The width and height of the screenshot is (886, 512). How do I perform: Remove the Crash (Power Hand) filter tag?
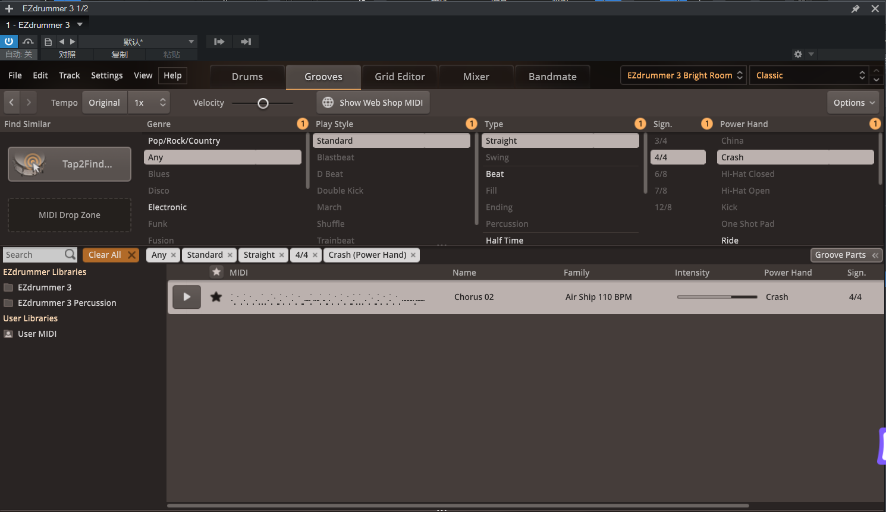coord(413,255)
